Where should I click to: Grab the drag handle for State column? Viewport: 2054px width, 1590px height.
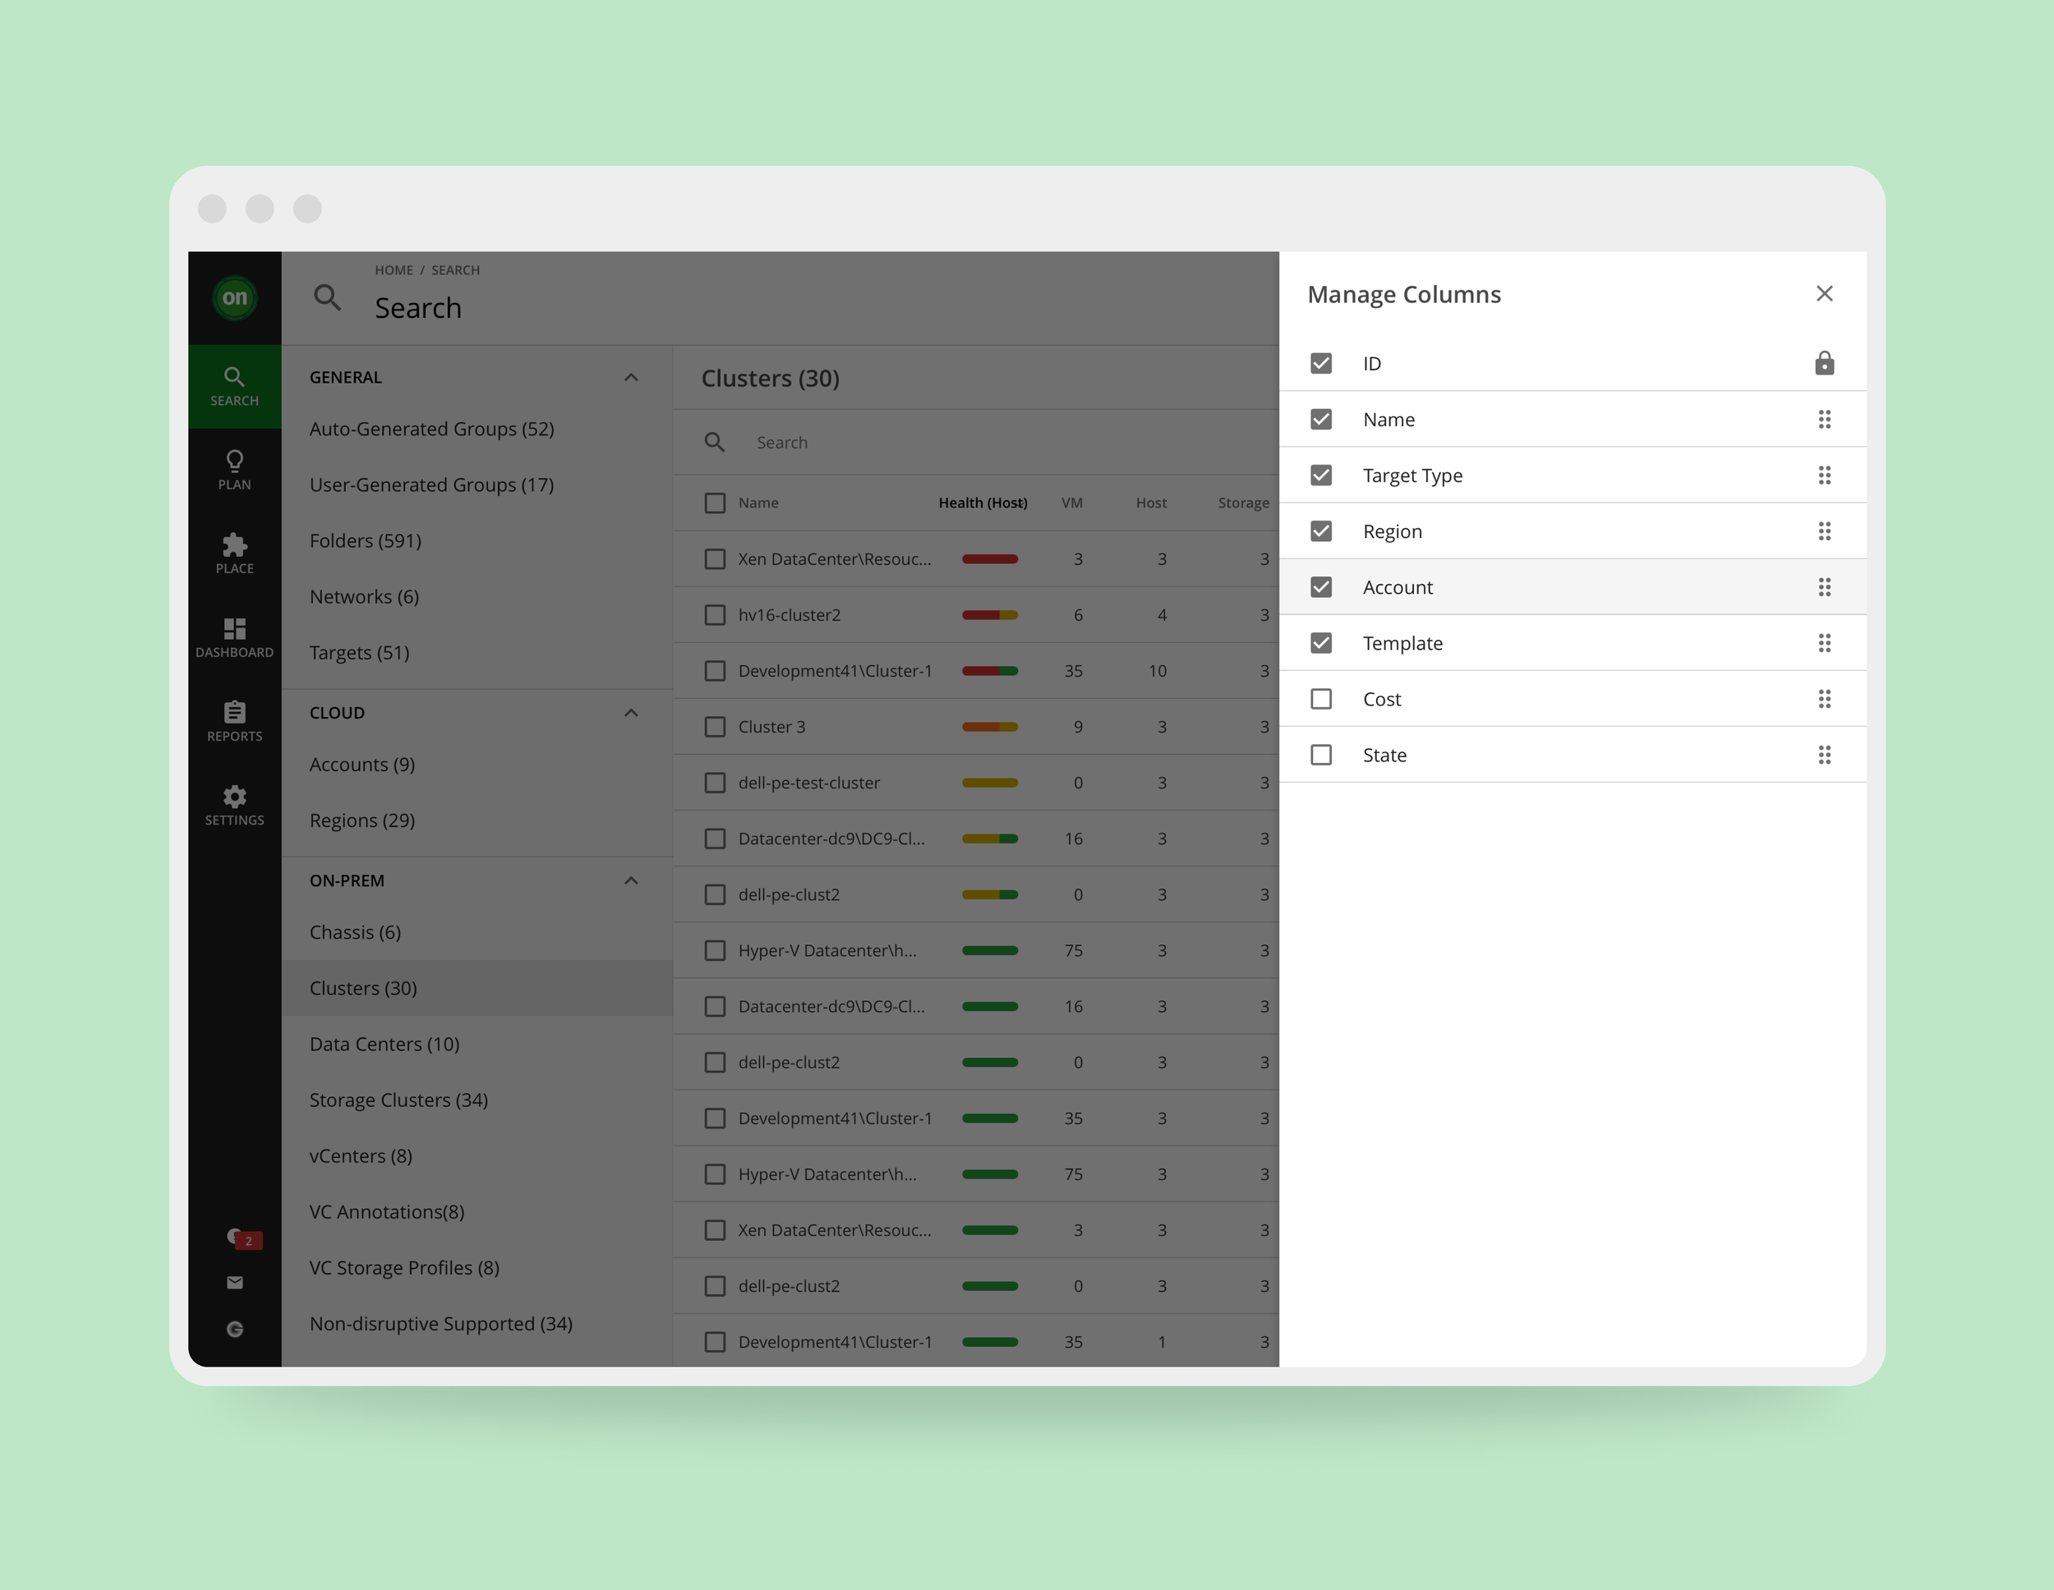(1825, 755)
